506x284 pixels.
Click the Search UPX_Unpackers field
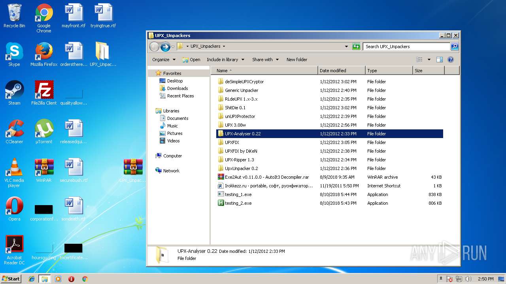[406, 47]
